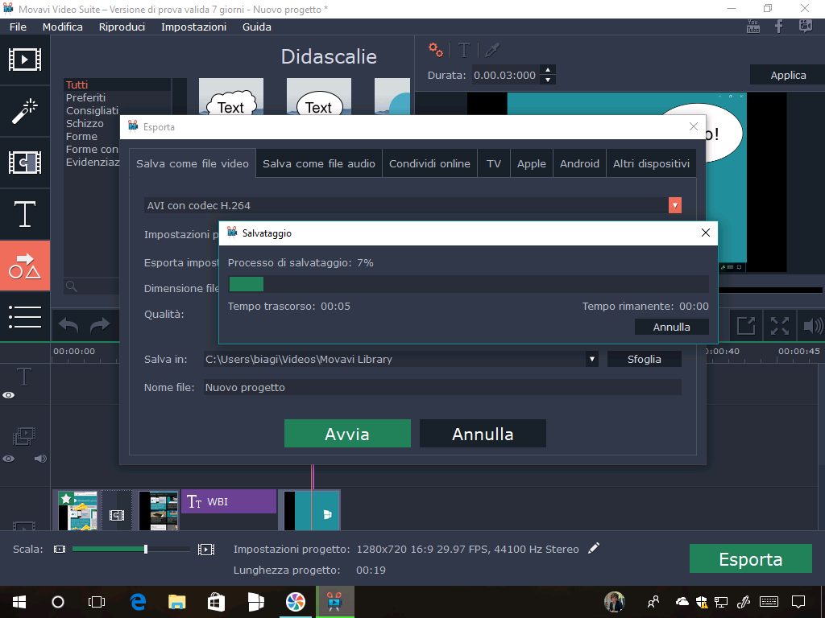Close the Salvataggio dialog

tap(706, 233)
